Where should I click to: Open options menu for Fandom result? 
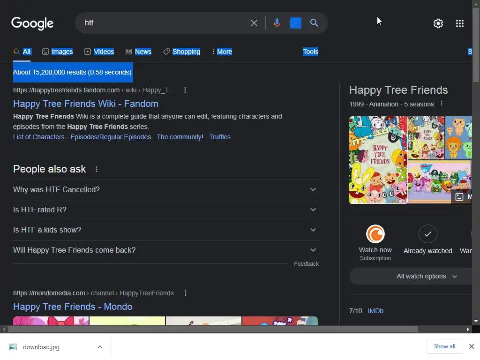point(185,90)
